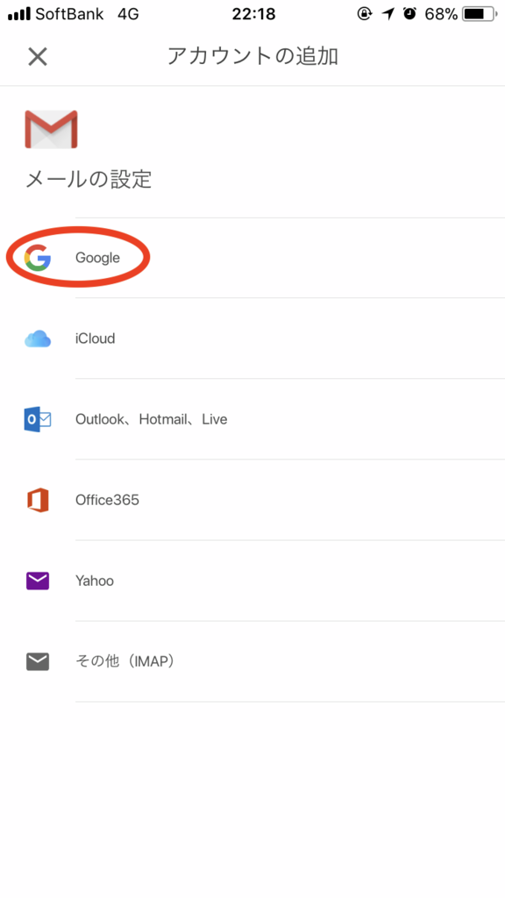
Task: Tap the alarm clock status icon
Action: point(409,14)
